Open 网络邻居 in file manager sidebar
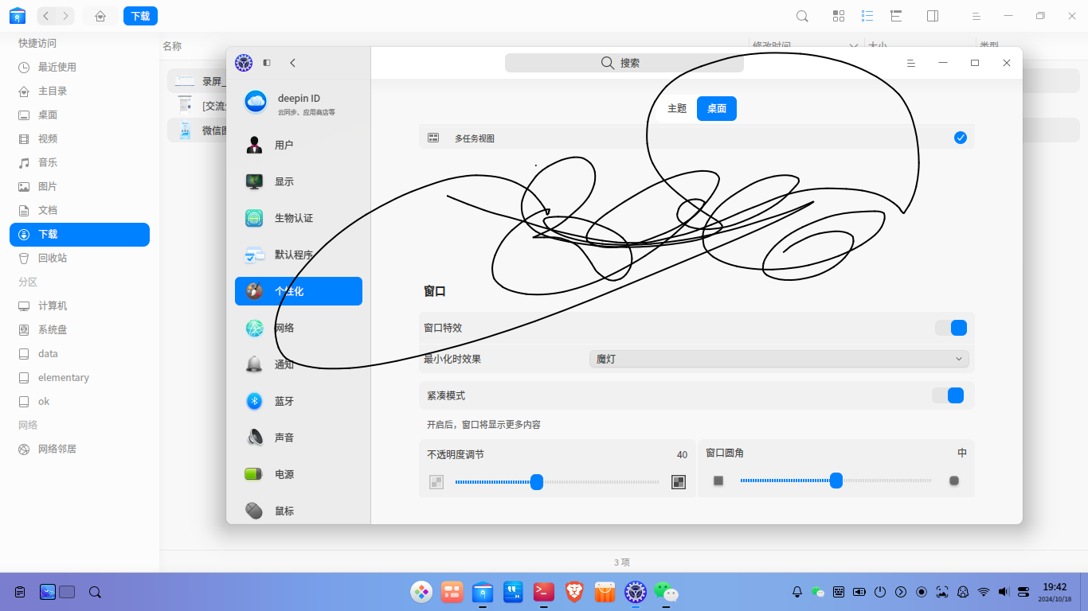 [x=80, y=449]
